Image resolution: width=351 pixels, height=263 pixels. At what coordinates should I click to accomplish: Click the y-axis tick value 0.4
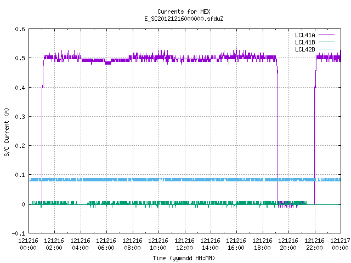[20, 88]
